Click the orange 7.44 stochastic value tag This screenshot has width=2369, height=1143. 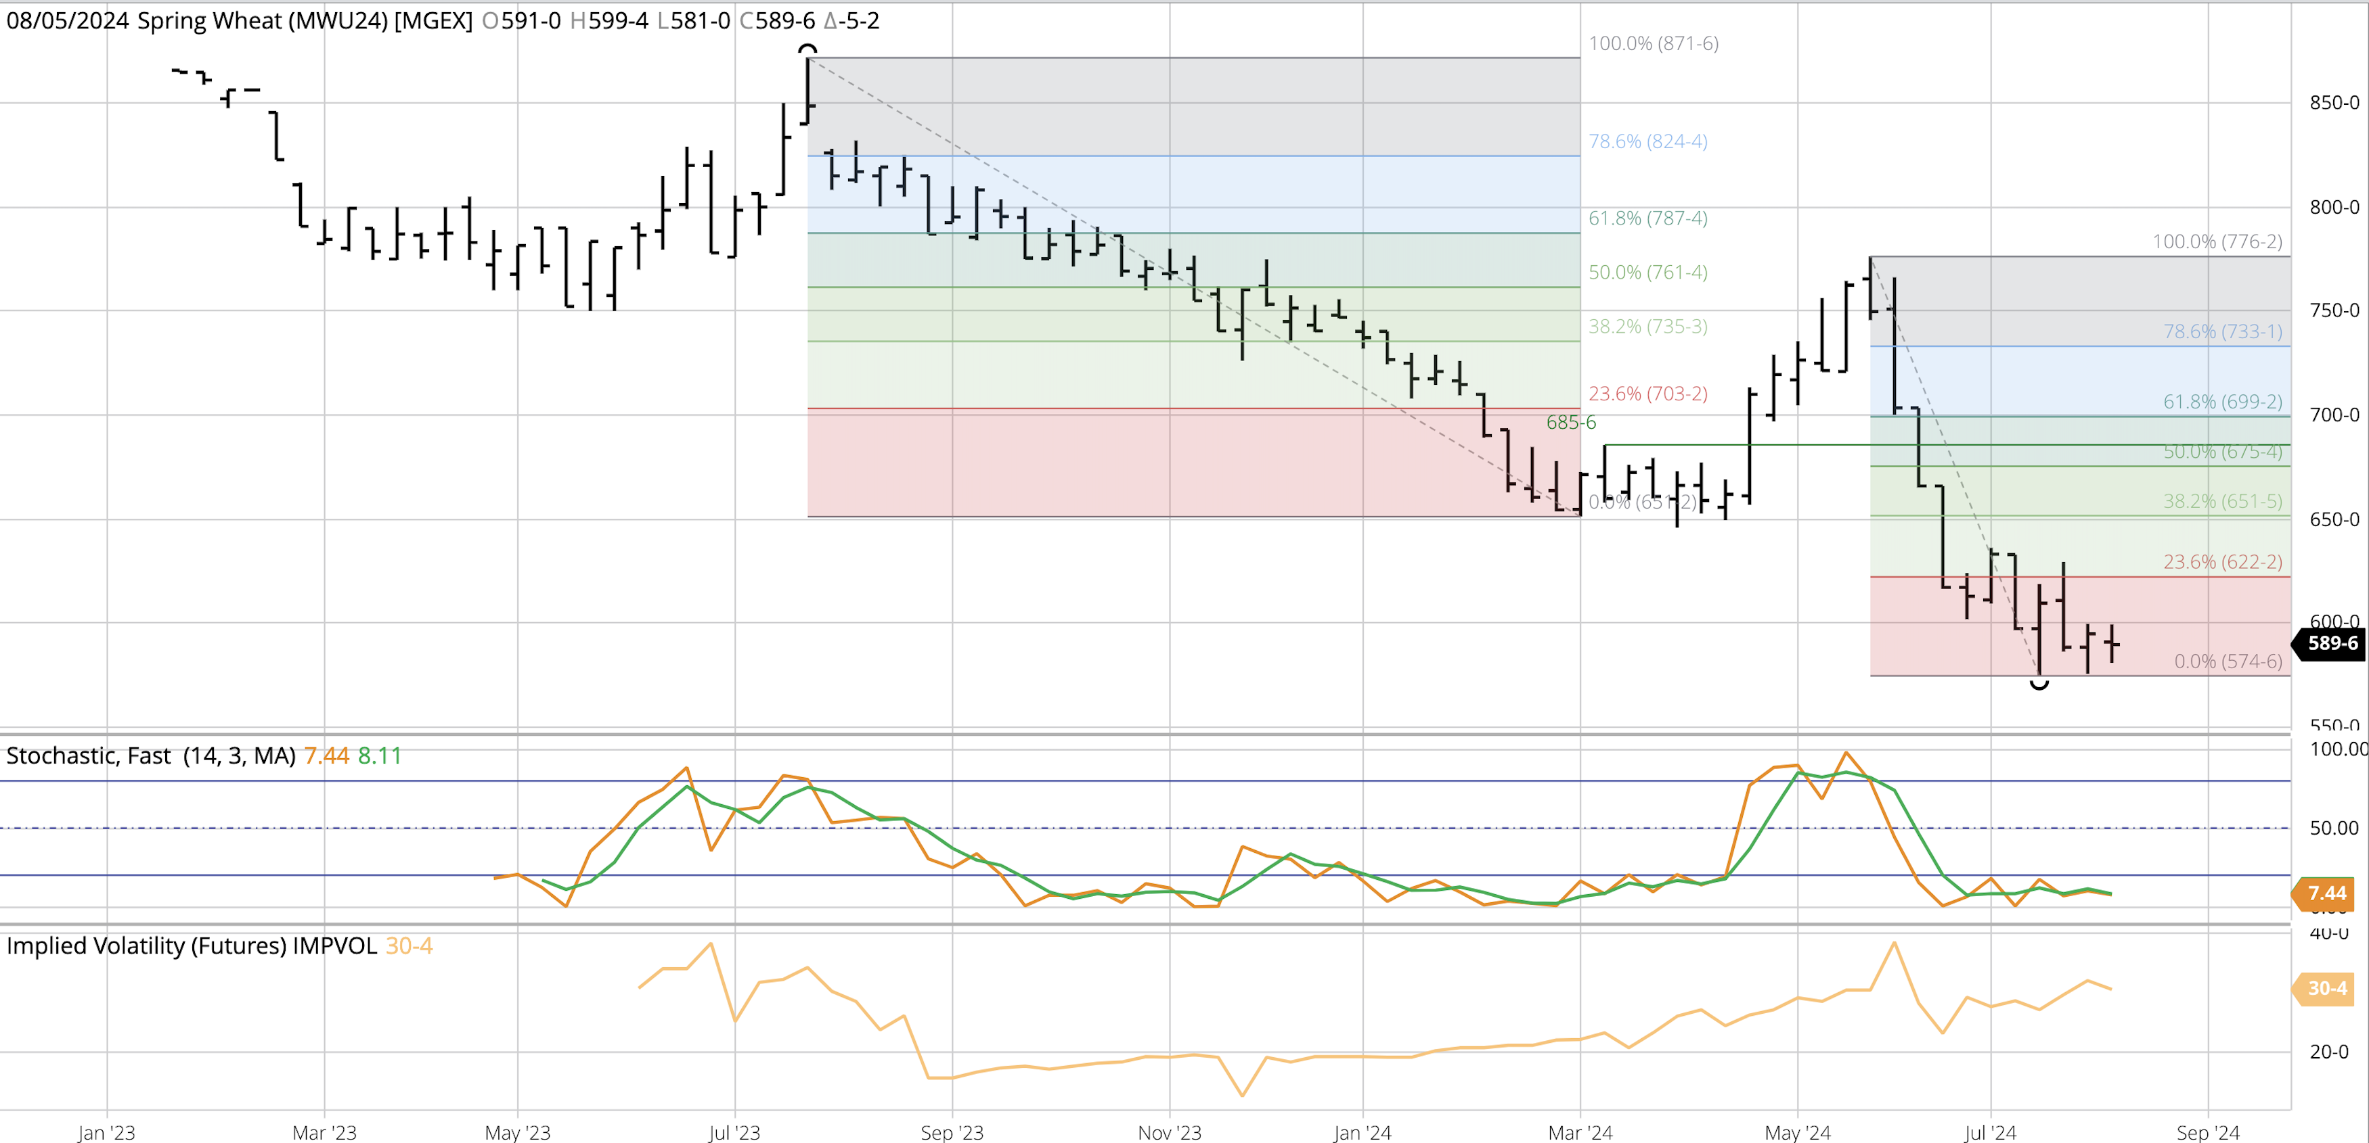pos(2326,893)
